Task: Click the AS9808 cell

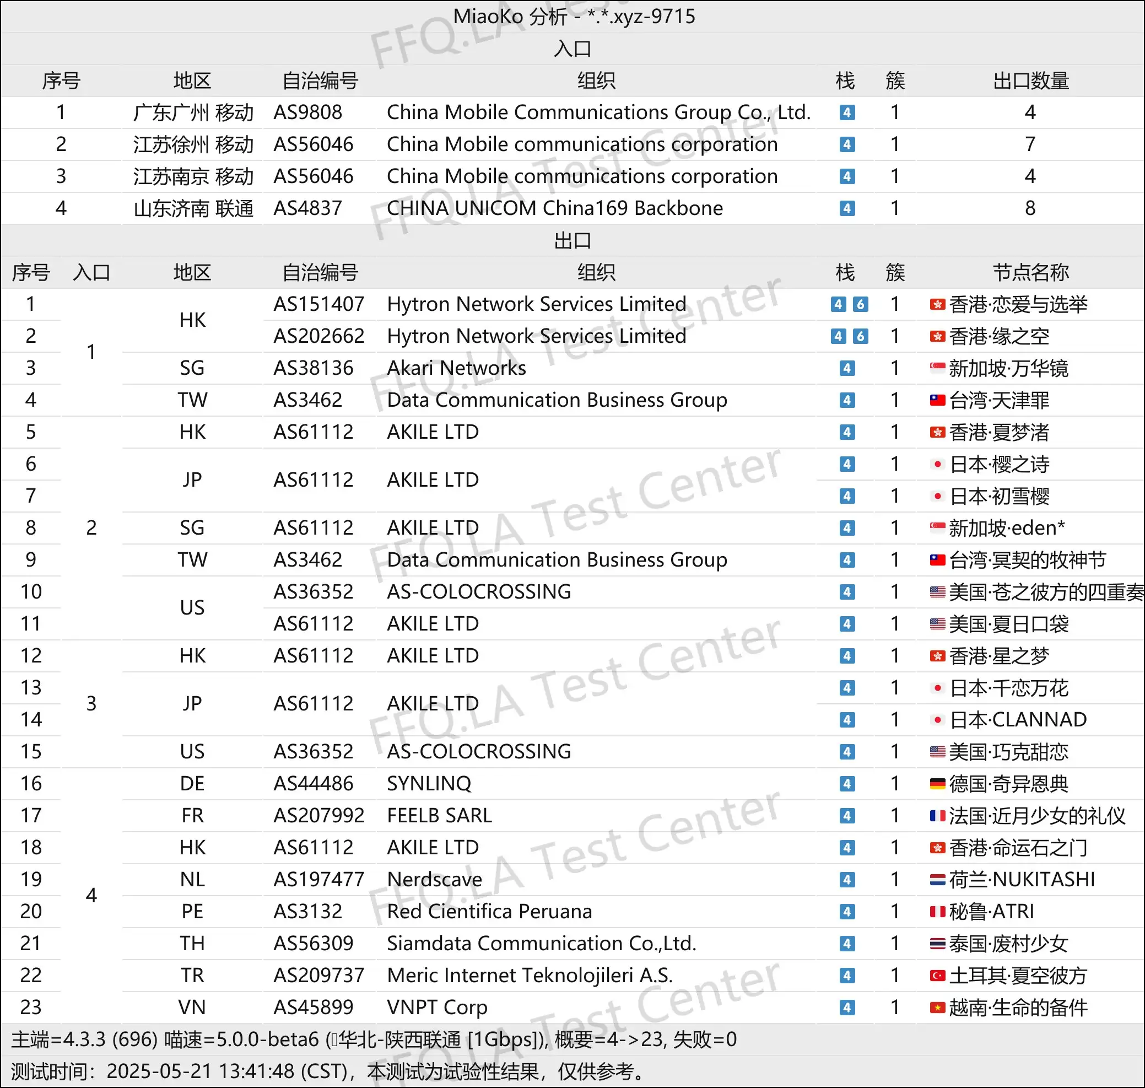Action: coord(308,112)
